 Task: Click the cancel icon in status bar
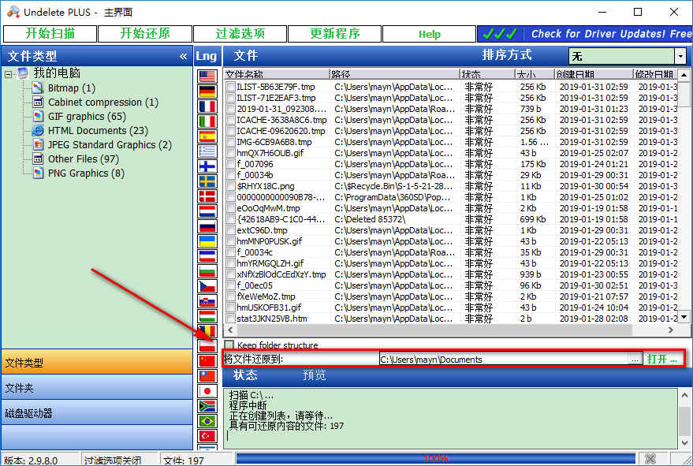point(650,459)
